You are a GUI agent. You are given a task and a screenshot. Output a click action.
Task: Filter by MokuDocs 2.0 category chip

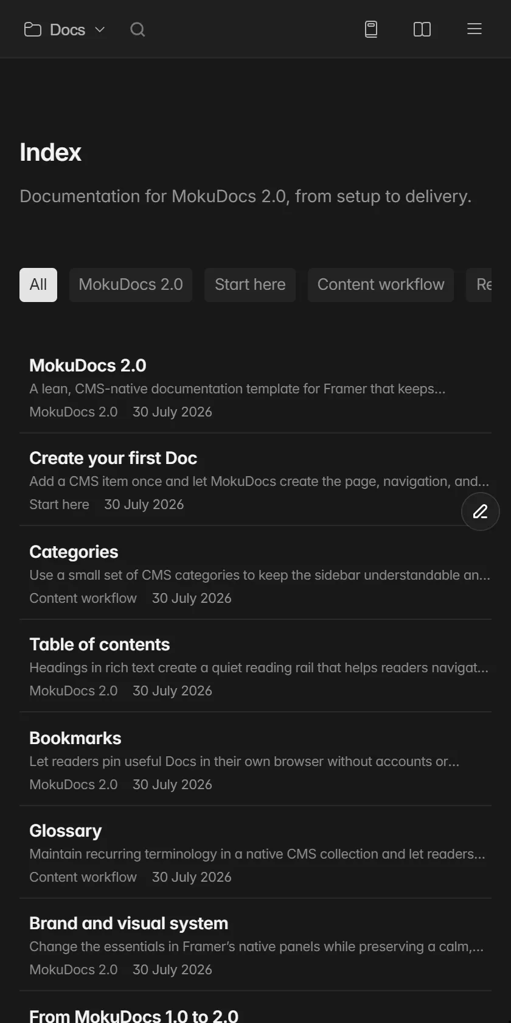tap(131, 284)
